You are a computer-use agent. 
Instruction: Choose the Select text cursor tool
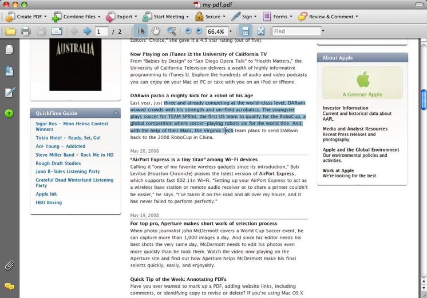140,31
